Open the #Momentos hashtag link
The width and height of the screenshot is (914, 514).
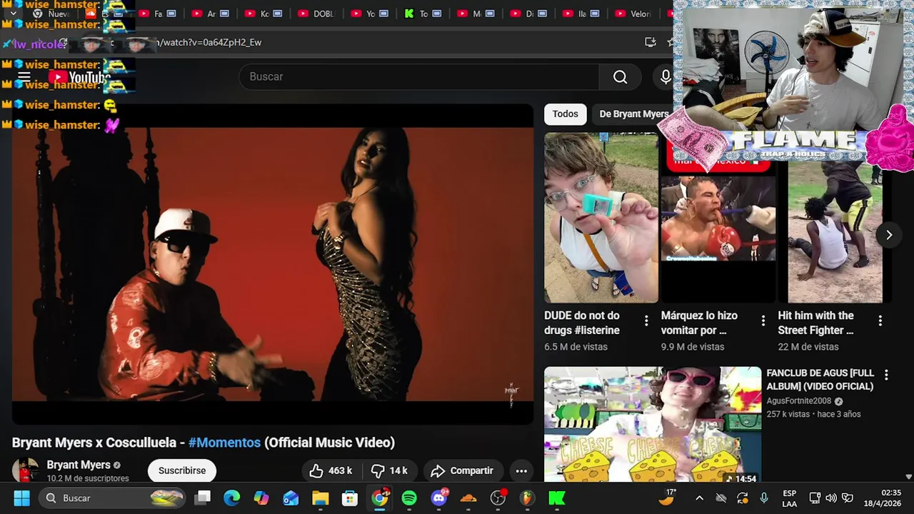pyautogui.click(x=224, y=443)
